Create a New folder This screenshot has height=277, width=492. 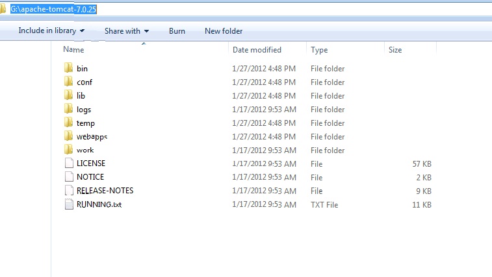click(224, 31)
